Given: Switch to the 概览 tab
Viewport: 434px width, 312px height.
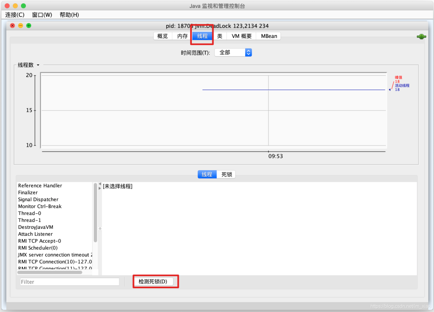Looking at the screenshot, I should tap(163, 36).
